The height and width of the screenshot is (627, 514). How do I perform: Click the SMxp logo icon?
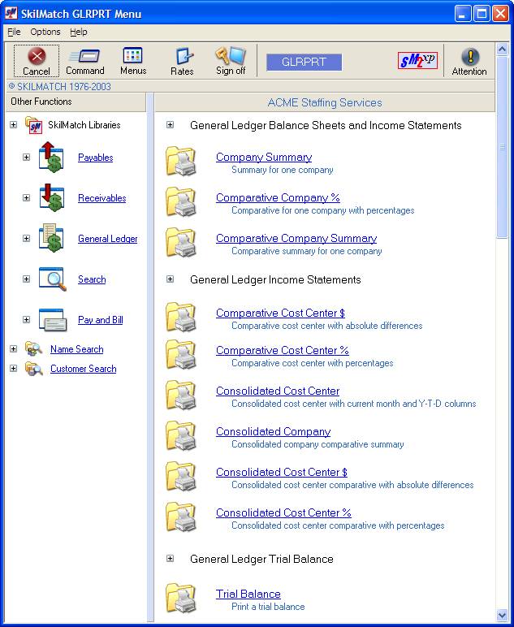pyautogui.click(x=417, y=61)
